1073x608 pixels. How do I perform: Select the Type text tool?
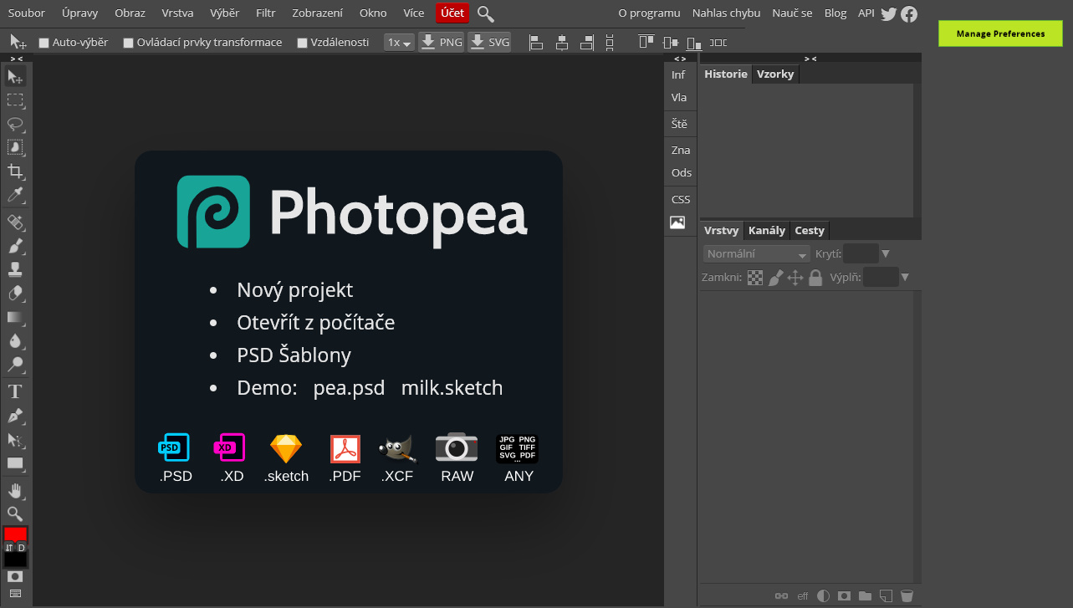(x=15, y=391)
